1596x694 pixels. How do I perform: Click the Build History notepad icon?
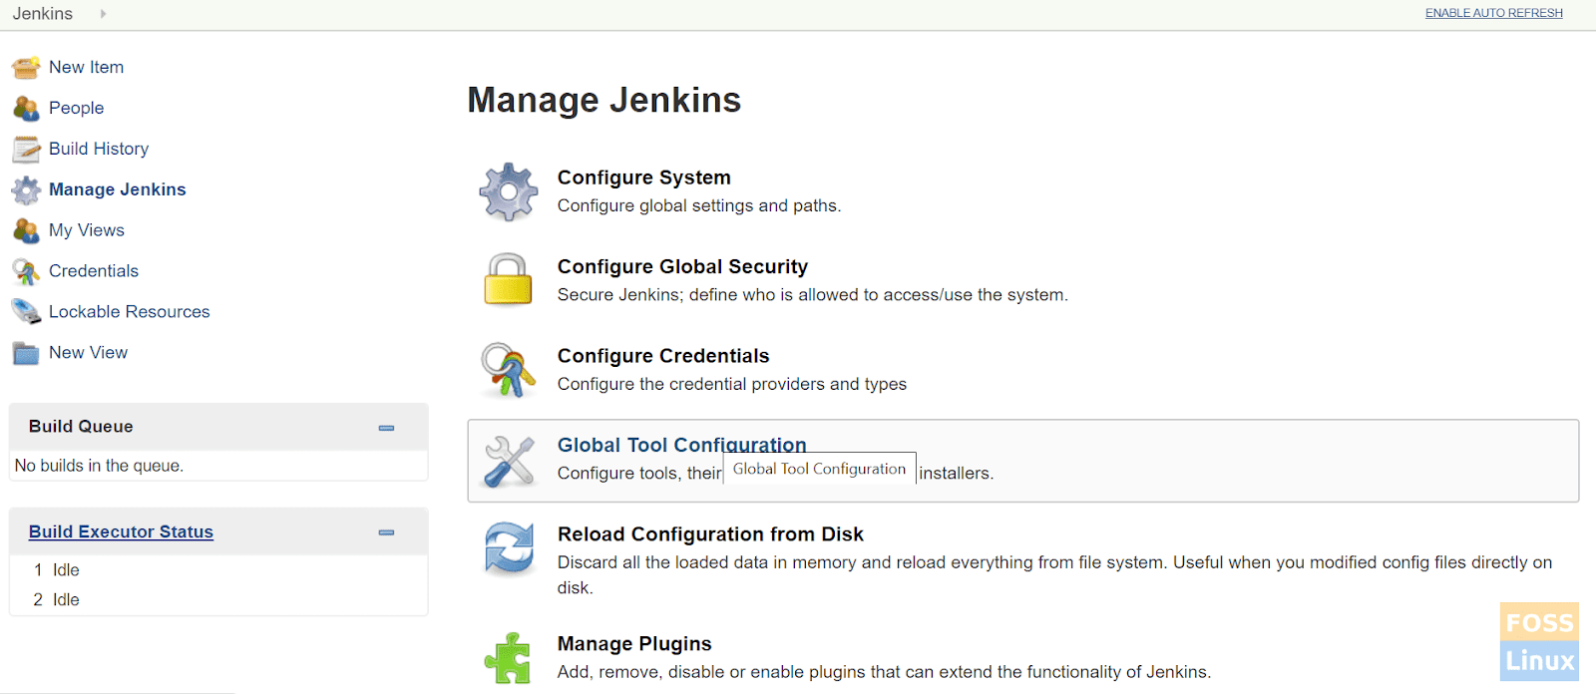[x=26, y=150]
